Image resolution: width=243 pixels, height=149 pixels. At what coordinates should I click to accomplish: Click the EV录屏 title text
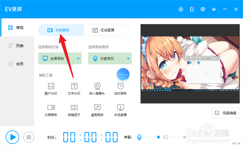point(14,9)
